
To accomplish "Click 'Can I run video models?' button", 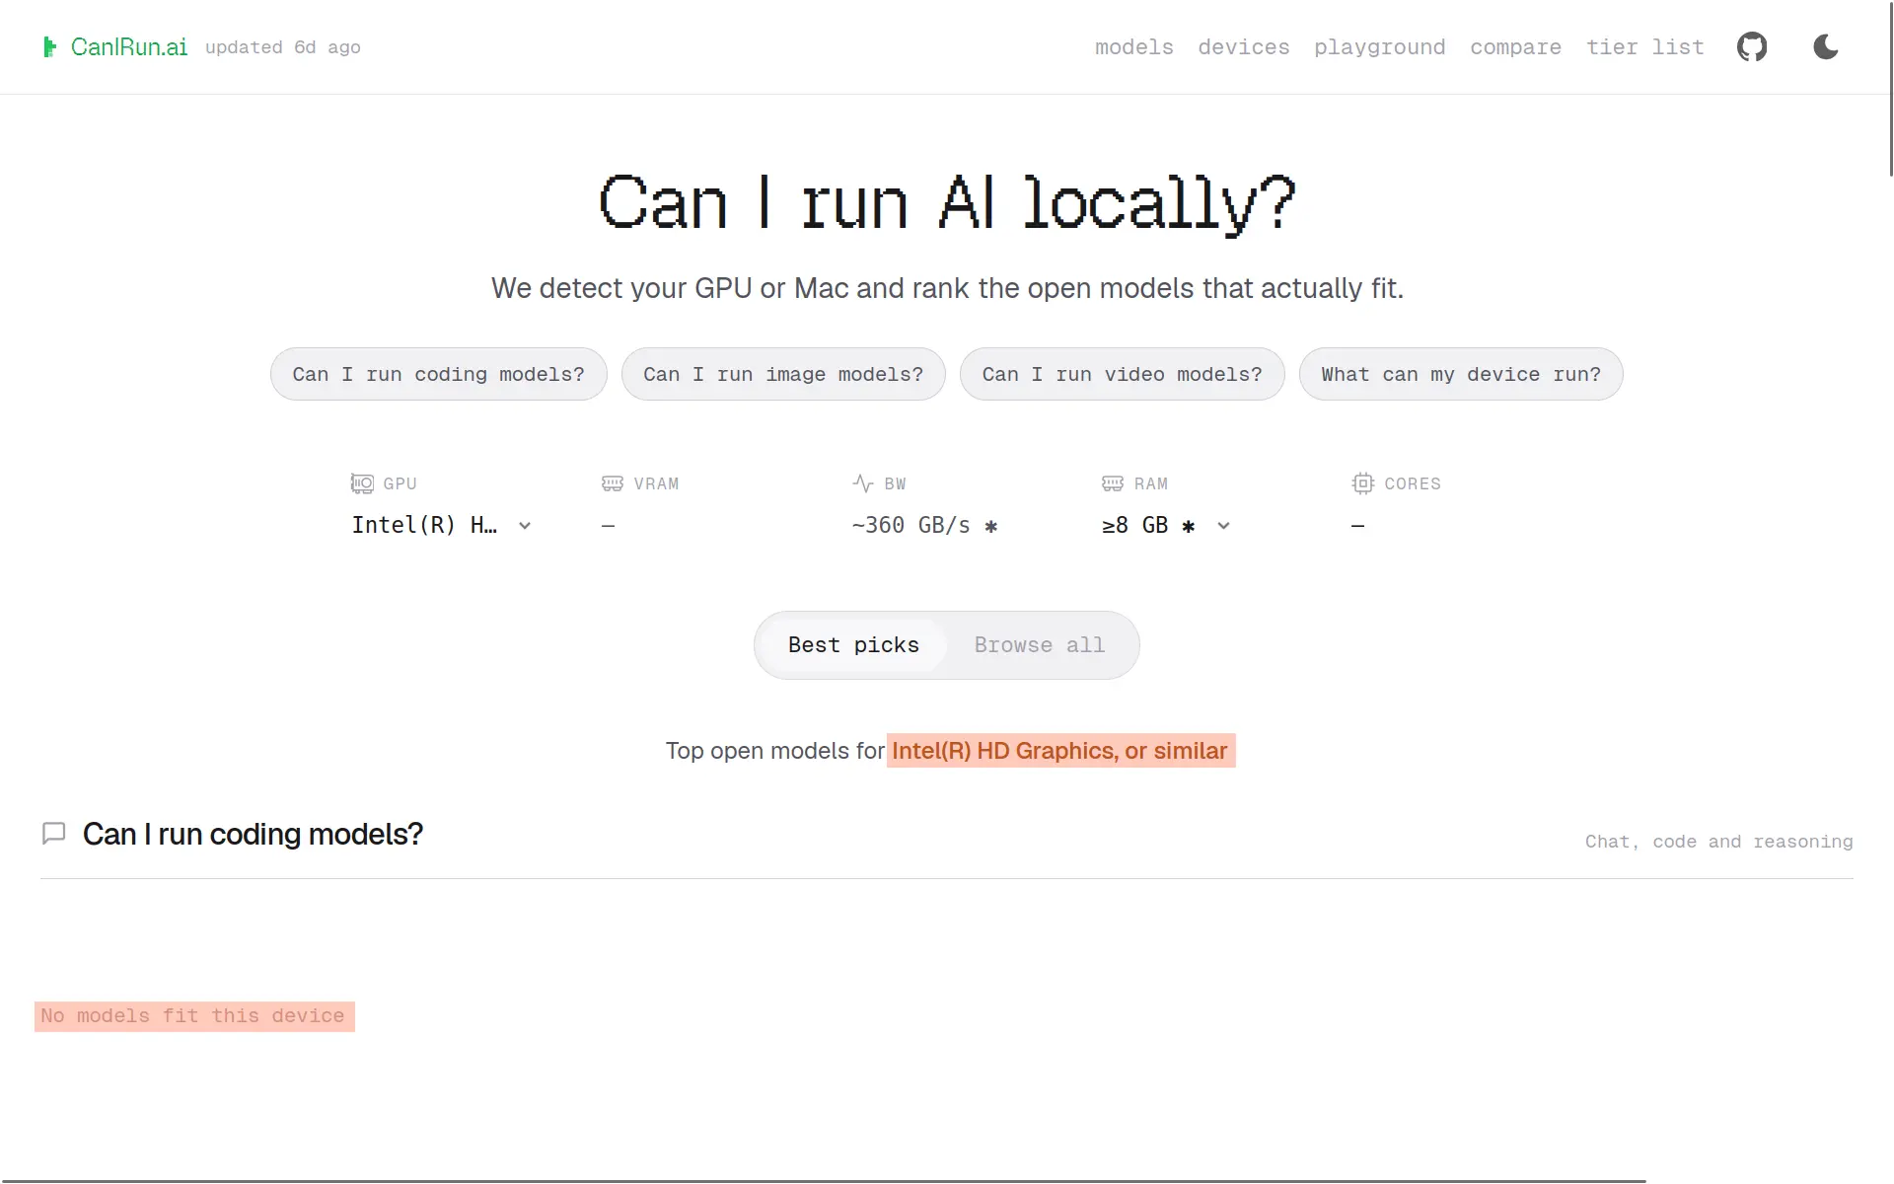I will point(1122,374).
